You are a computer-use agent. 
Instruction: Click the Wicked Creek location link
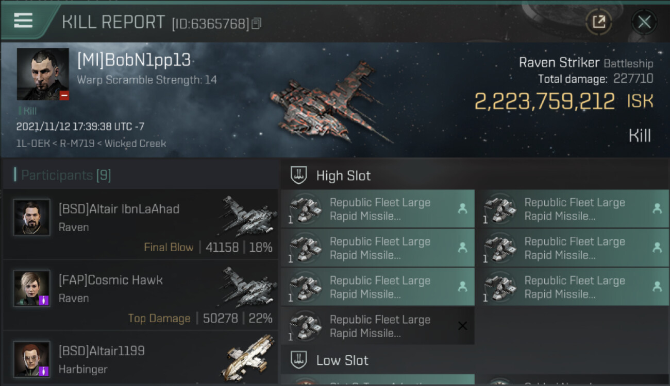135,144
